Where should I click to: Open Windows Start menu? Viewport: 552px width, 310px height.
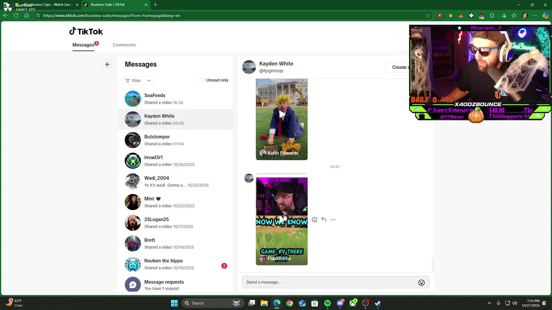174,303
